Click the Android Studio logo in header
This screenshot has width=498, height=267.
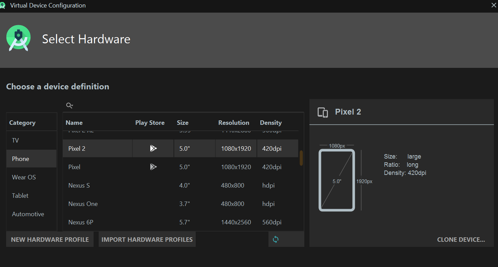click(x=18, y=38)
